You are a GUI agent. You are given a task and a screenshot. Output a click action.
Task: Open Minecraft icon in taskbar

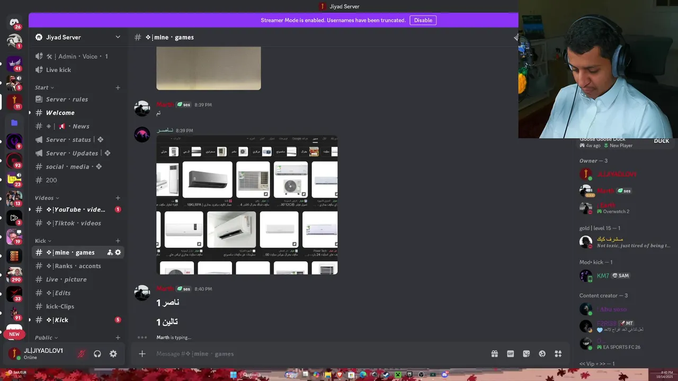[398, 375]
